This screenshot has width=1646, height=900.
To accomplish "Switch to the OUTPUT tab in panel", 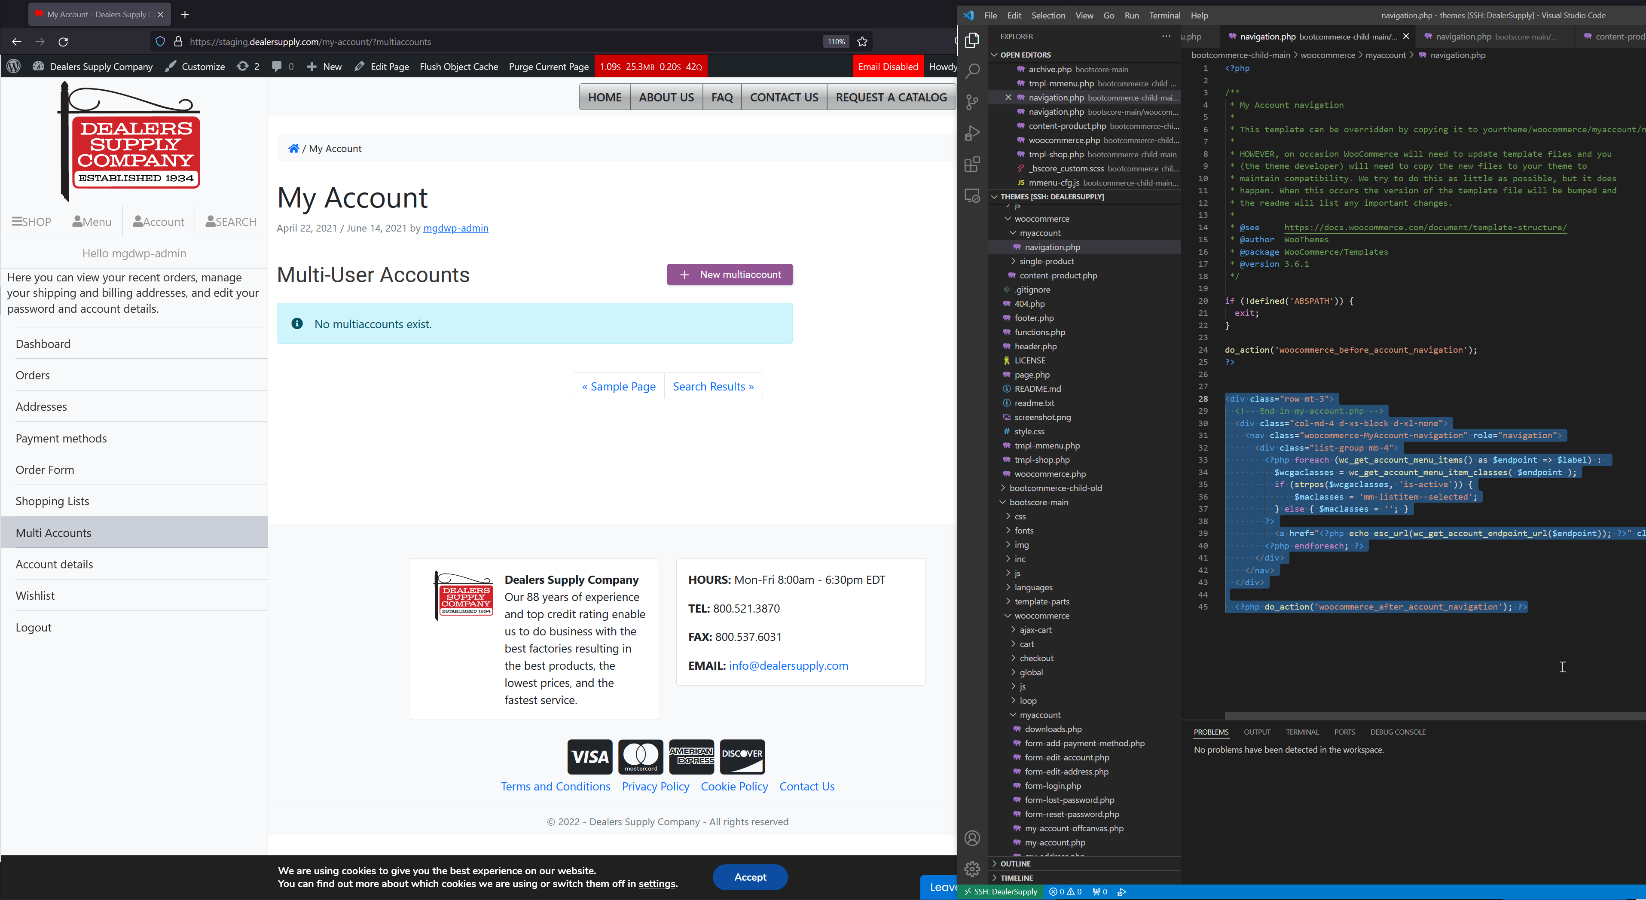I will (x=1257, y=732).
